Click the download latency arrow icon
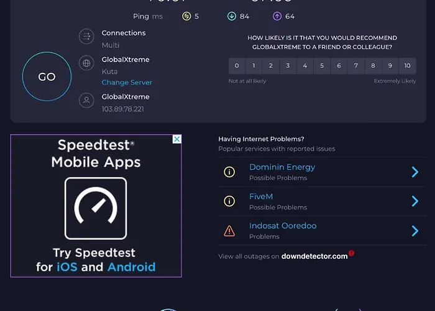This screenshot has height=311, width=435. click(x=232, y=16)
